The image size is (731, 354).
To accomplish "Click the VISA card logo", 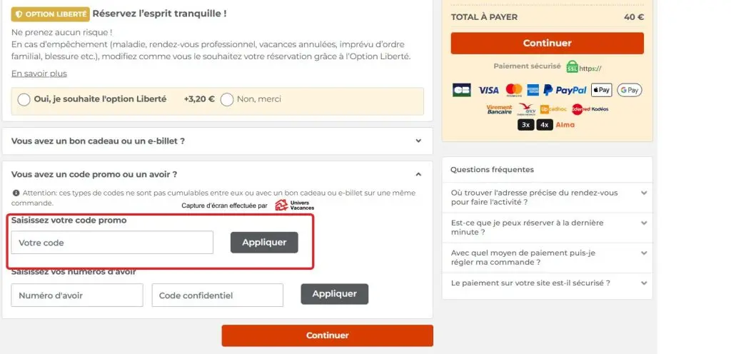I will pyautogui.click(x=488, y=91).
